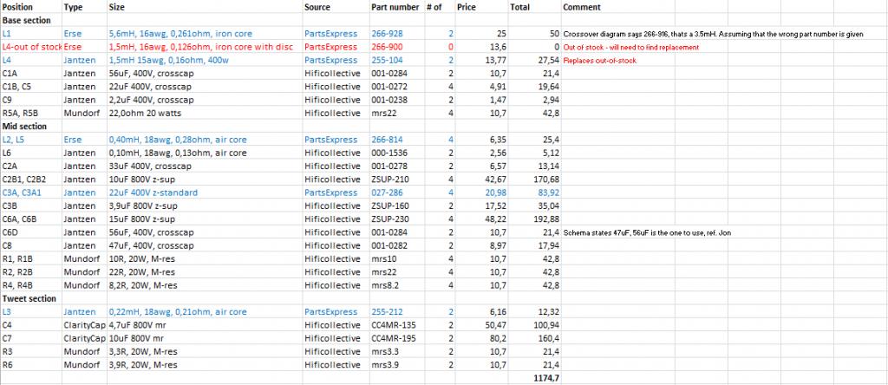Screen dimensions: 888x385
Task: Select cell '5,6mH, 16awg, 0,261ohm, iron core'
Action: tap(205, 34)
